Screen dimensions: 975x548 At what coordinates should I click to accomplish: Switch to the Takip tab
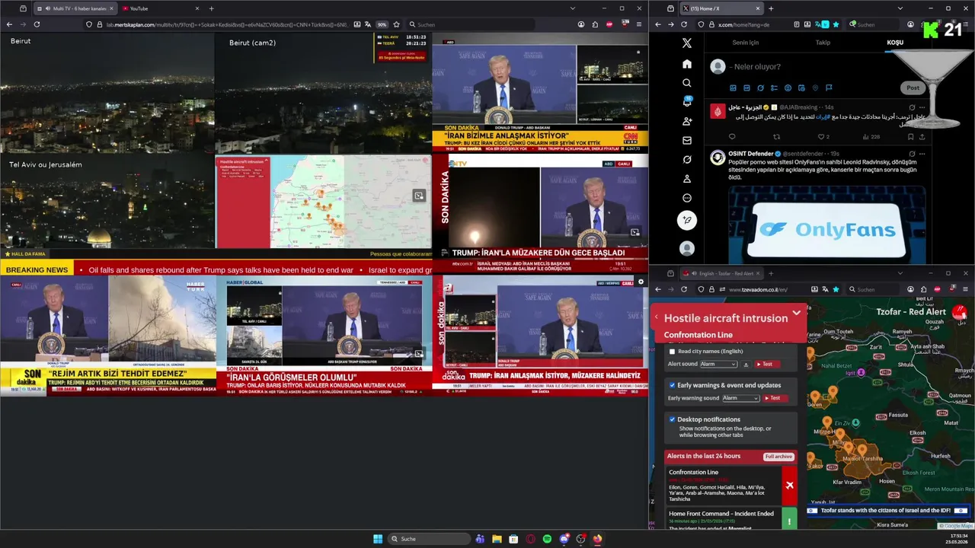[x=823, y=43]
